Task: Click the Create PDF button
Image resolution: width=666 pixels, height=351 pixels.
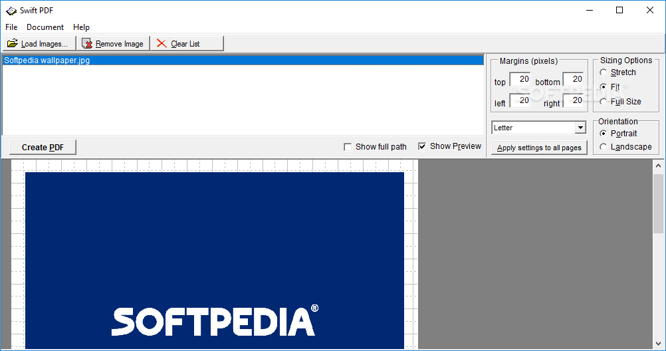Action: click(43, 148)
